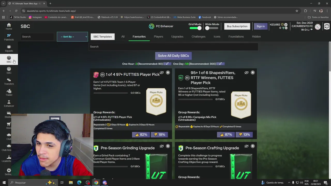Open Microsoft Edge from the taskbar

coord(79,183)
